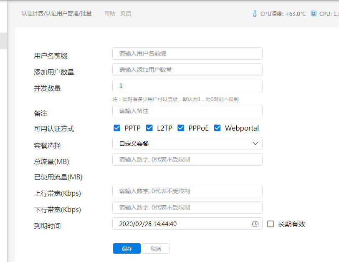Screen dimensions: 339x262
Task: Open the 套餐选择 dropdown
Action: (x=187, y=144)
